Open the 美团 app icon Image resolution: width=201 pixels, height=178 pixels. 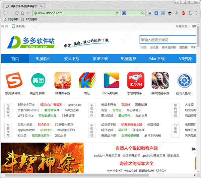click(38, 80)
